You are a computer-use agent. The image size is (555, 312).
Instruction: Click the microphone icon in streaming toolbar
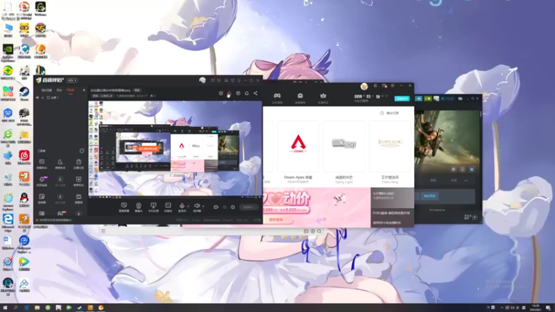182,207
